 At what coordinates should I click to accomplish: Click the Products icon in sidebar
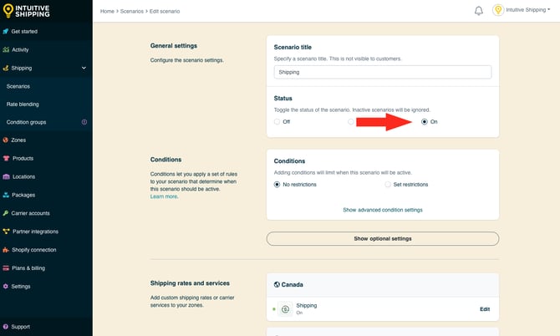point(6,159)
